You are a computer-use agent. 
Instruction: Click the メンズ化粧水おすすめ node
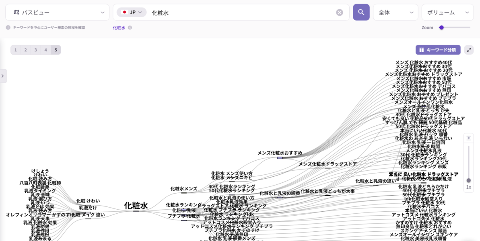point(280,153)
